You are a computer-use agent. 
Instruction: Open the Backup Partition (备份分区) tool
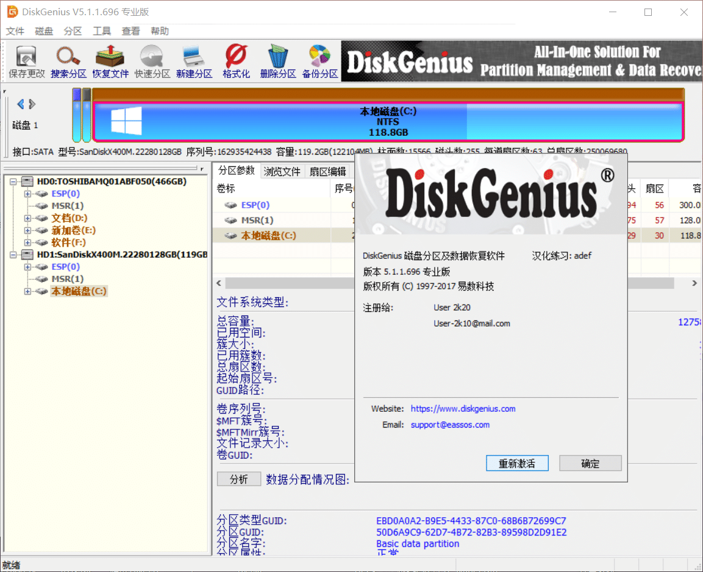click(x=319, y=62)
